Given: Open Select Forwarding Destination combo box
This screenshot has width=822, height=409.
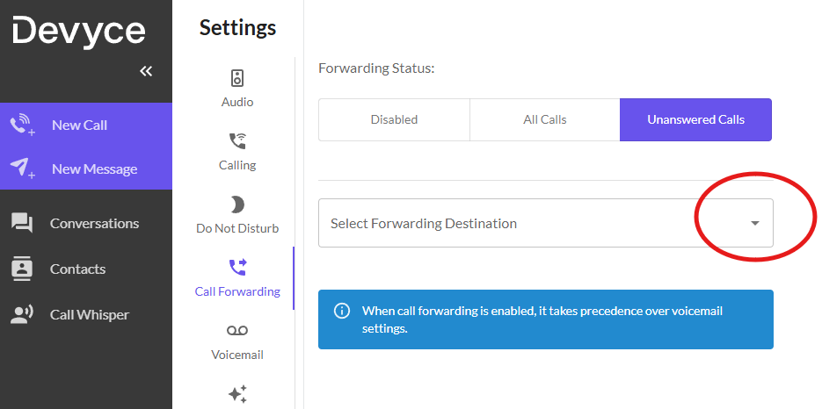Looking at the screenshot, I should tap(546, 223).
